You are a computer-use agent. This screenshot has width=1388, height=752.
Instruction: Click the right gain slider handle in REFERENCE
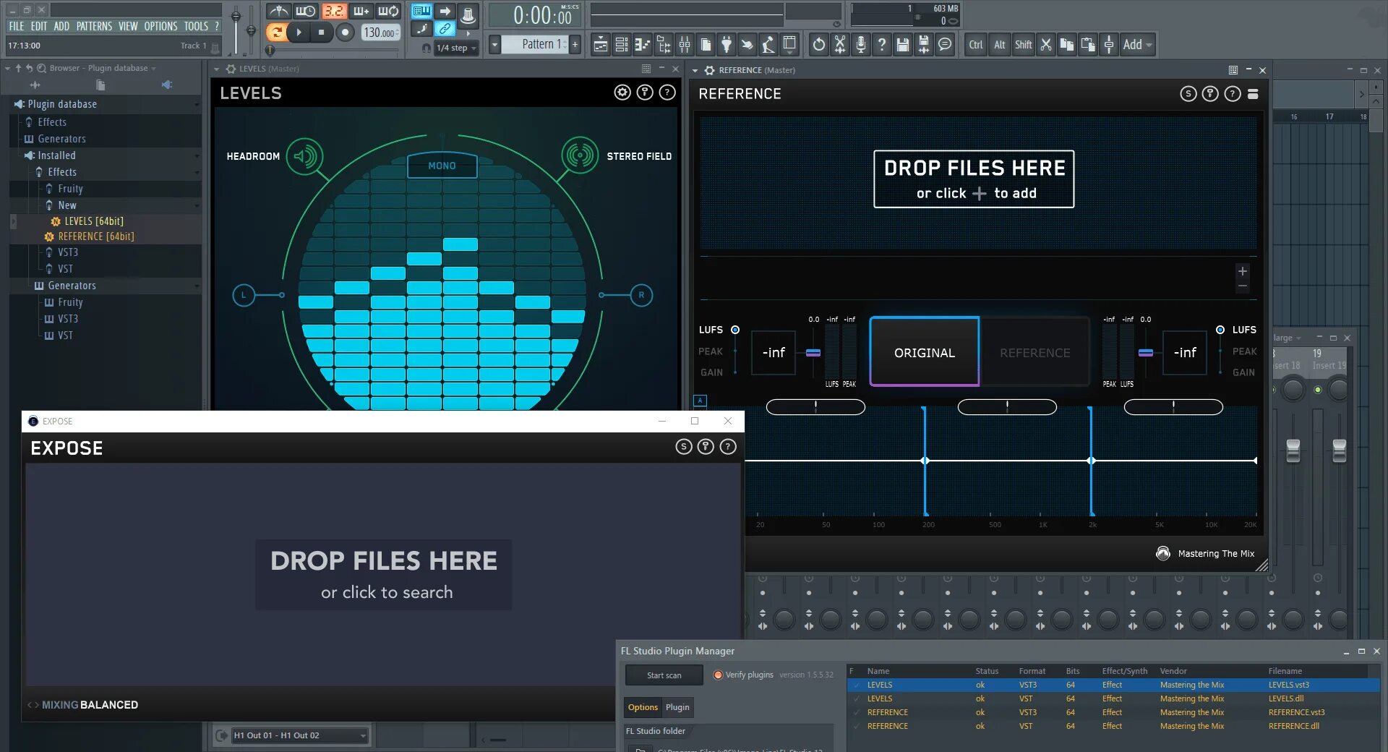coord(1146,353)
